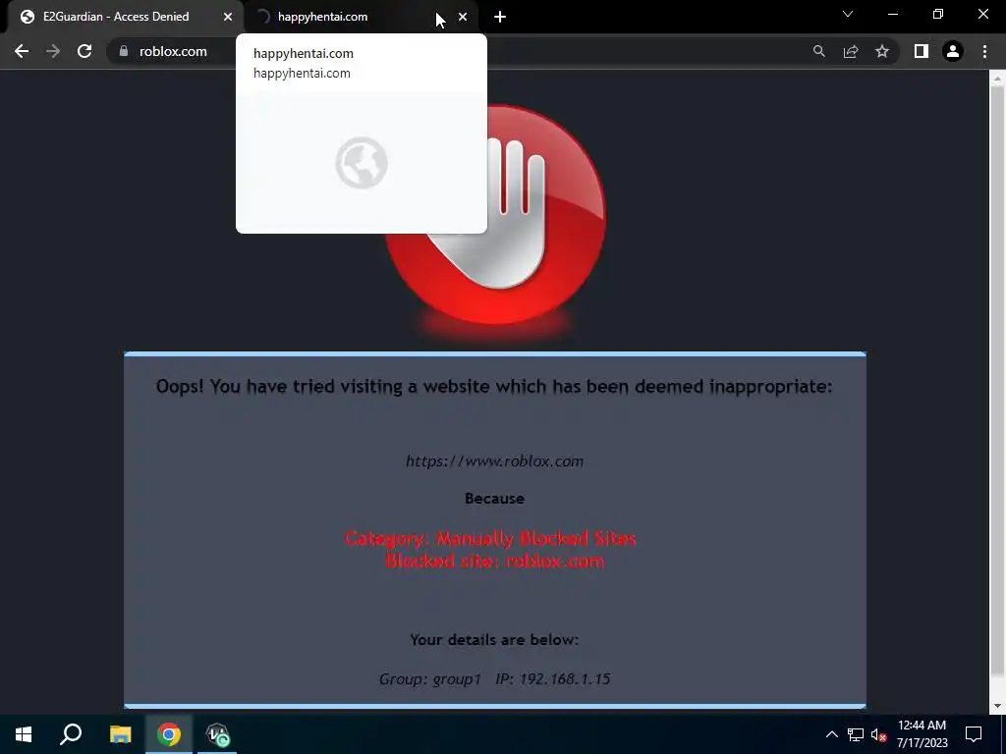The image size is (1006, 754).
Task: Bookmark this tab with star icon
Action: click(x=882, y=51)
